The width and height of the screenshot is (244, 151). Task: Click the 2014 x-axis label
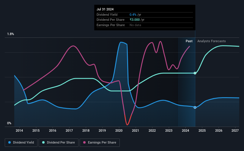pyautogui.click(x=19, y=130)
